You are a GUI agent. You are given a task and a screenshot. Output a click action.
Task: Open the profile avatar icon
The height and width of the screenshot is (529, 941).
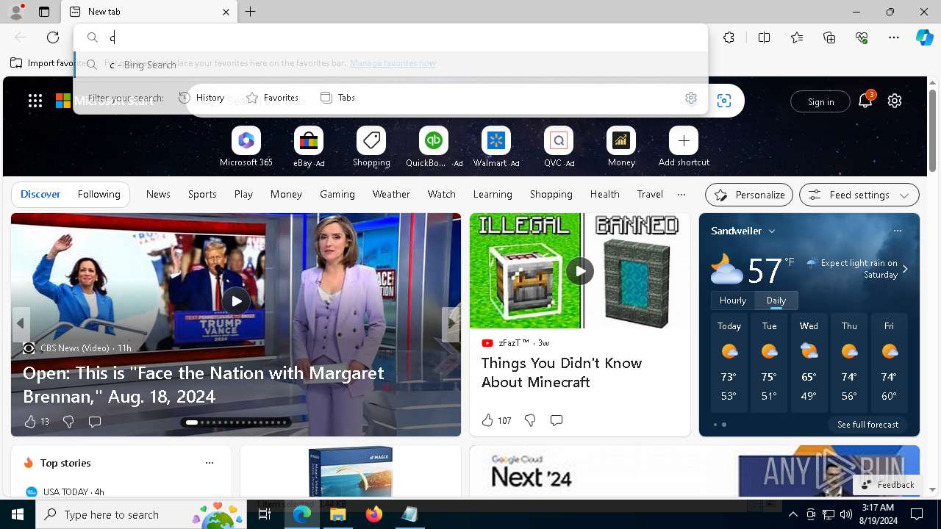pyautogui.click(x=16, y=12)
